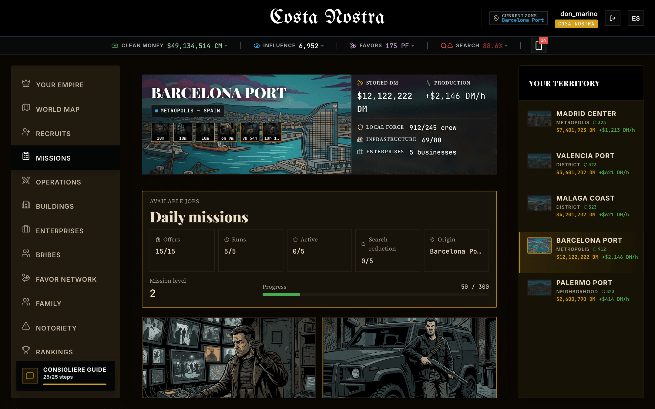
Task: Open Your Empire menu
Action: 65,85
